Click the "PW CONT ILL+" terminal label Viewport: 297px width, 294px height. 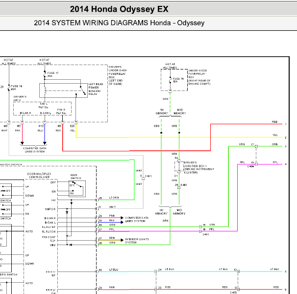coord(49,239)
